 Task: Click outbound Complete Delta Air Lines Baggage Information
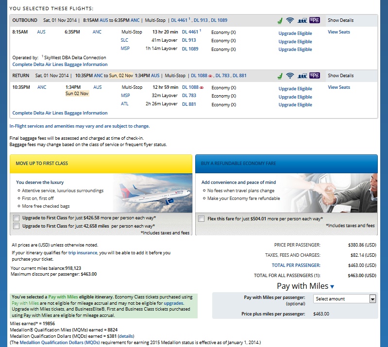(x=60, y=64)
